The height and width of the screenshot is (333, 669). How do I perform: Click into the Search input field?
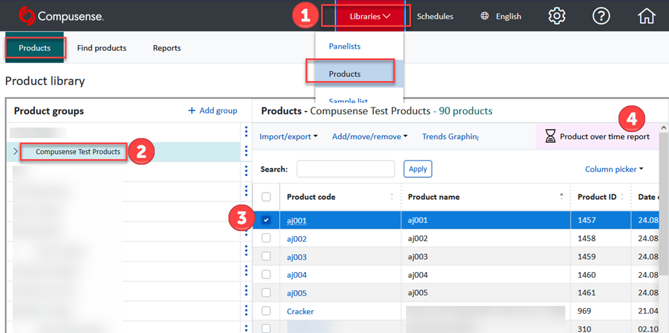346,169
